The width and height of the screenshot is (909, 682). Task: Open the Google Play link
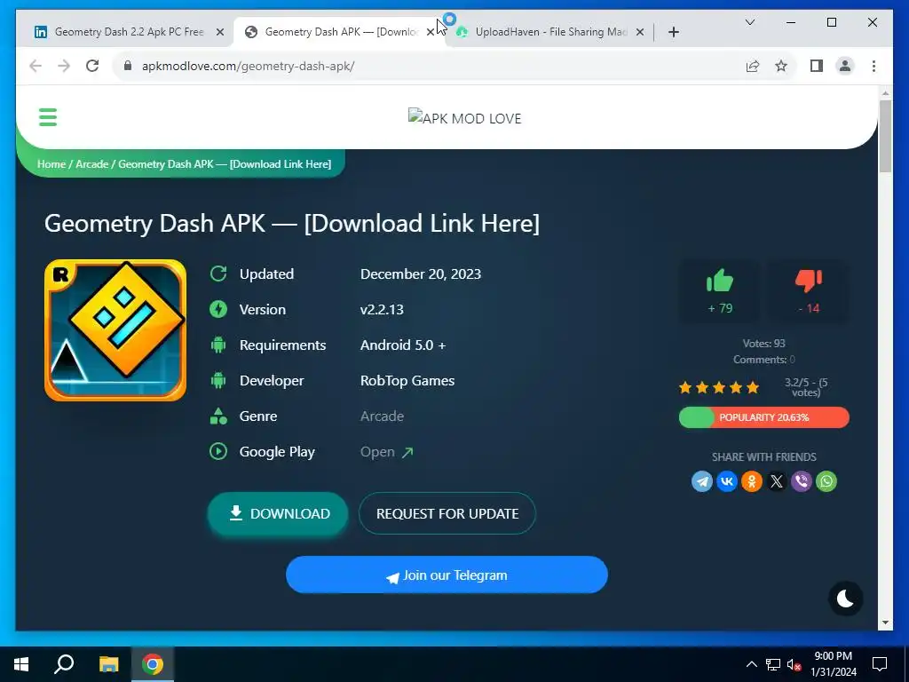(x=387, y=452)
